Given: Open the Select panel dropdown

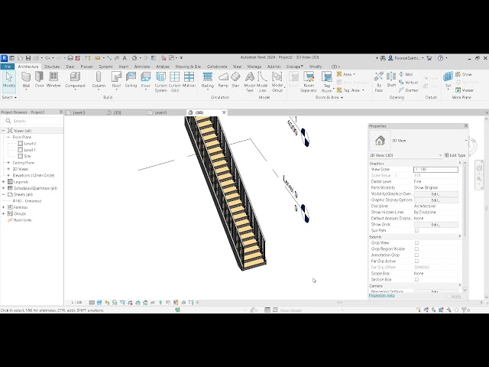Looking at the screenshot, I should click(x=9, y=97).
